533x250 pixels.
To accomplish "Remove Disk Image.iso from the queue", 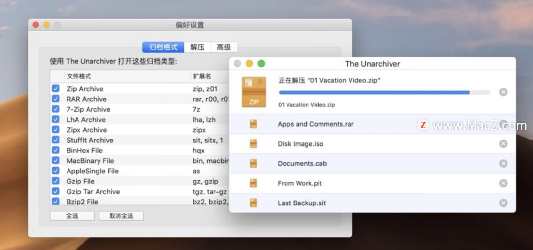I will [503, 144].
